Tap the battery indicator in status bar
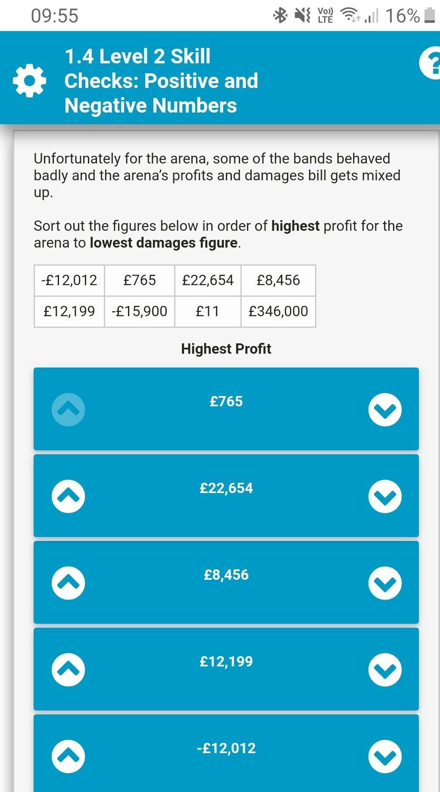 coord(429,16)
